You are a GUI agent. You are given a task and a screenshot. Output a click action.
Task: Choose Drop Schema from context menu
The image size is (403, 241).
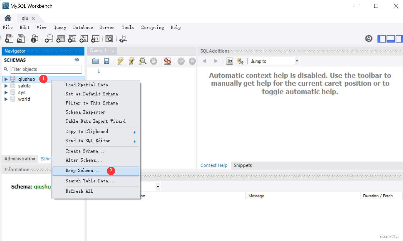coord(96,171)
